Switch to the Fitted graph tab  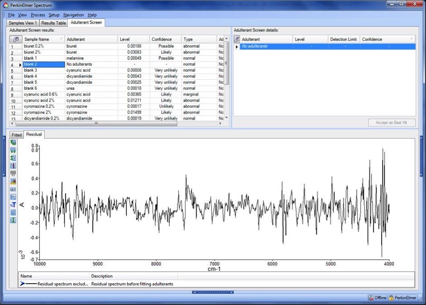(x=17, y=135)
